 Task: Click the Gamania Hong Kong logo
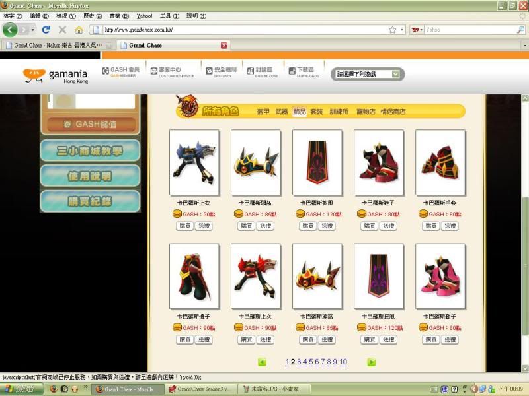56,76
